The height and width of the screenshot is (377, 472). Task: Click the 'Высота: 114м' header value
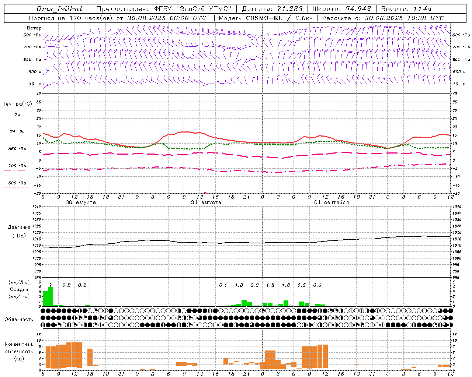406,9
